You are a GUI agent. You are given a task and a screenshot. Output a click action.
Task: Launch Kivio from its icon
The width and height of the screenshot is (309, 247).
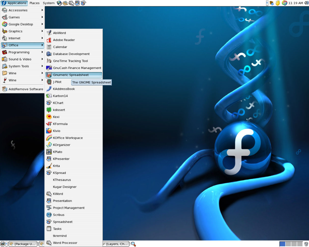[49, 131]
